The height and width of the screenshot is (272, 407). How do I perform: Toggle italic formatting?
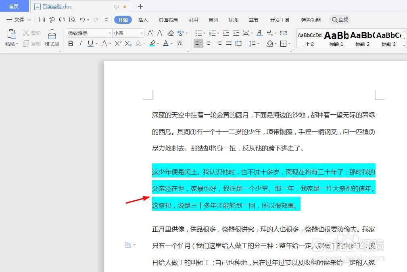pos(81,43)
